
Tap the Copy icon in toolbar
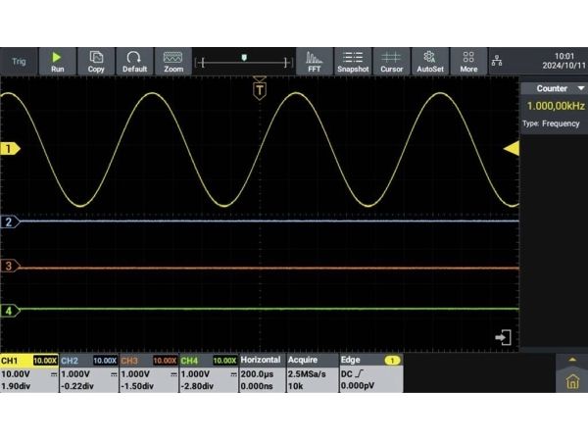point(96,62)
